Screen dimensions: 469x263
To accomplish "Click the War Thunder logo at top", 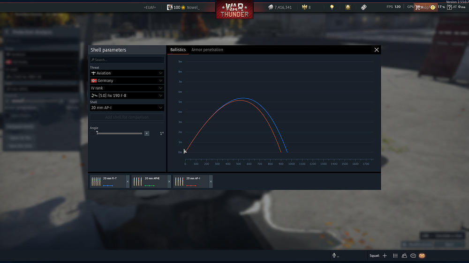I will click(x=234, y=9).
